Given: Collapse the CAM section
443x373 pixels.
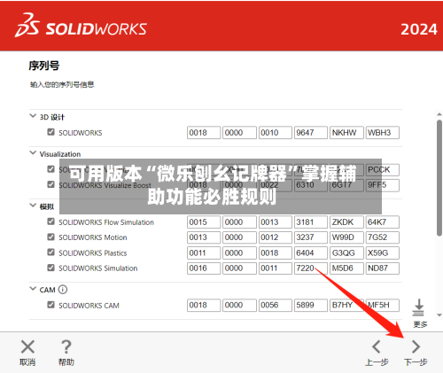Looking at the screenshot, I should tap(33, 289).
